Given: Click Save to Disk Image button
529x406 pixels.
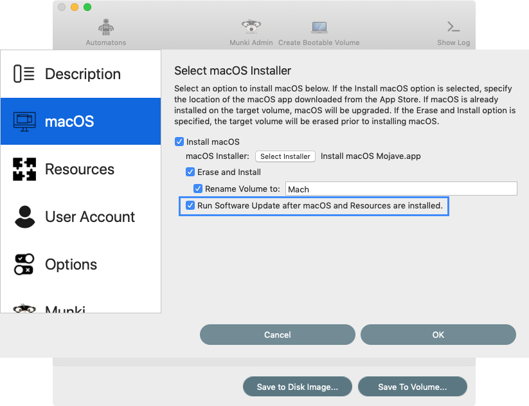Looking at the screenshot, I should 297,387.
